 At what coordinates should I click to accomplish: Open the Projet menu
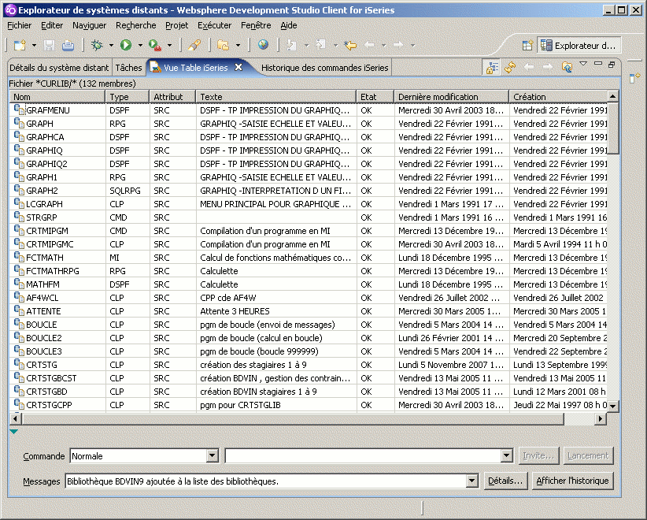[176, 25]
